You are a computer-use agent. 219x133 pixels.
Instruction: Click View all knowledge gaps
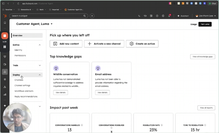[x=203, y=56]
